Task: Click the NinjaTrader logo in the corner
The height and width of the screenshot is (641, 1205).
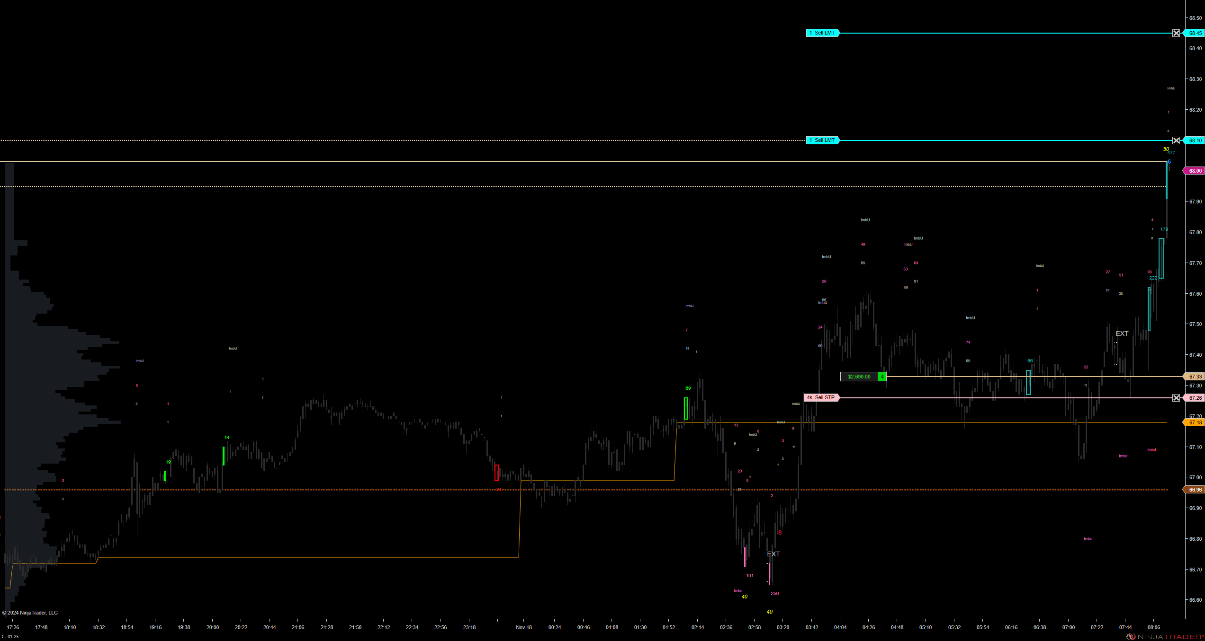Action: point(1165,637)
